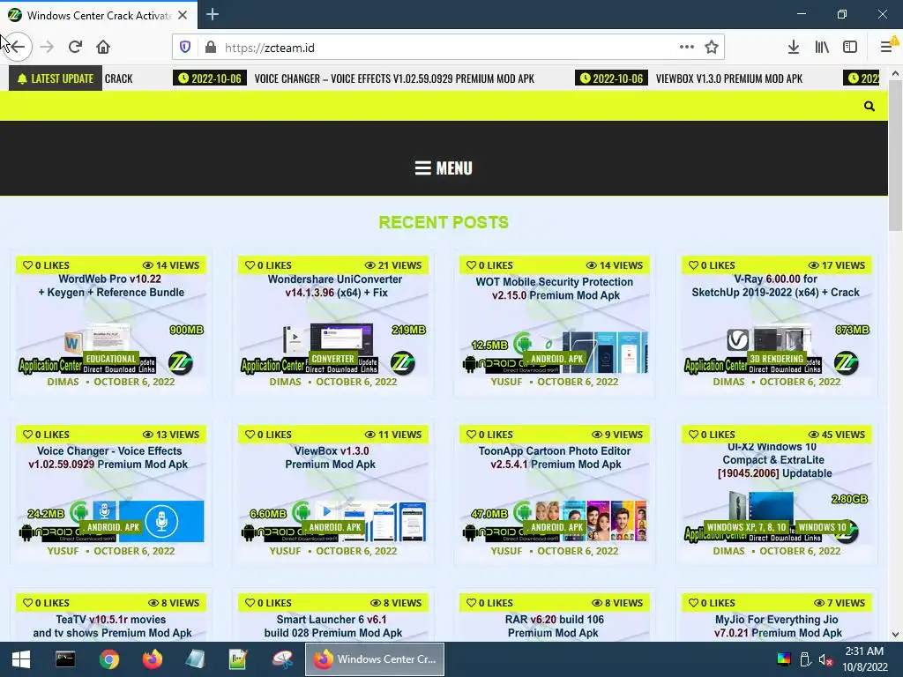Like the WOT Mobile Security post heart
The height and width of the screenshot is (677, 903).
point(471,264)
